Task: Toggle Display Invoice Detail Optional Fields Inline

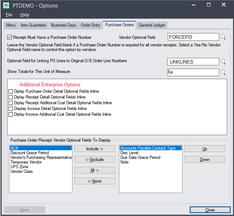Action: point(10,109)
